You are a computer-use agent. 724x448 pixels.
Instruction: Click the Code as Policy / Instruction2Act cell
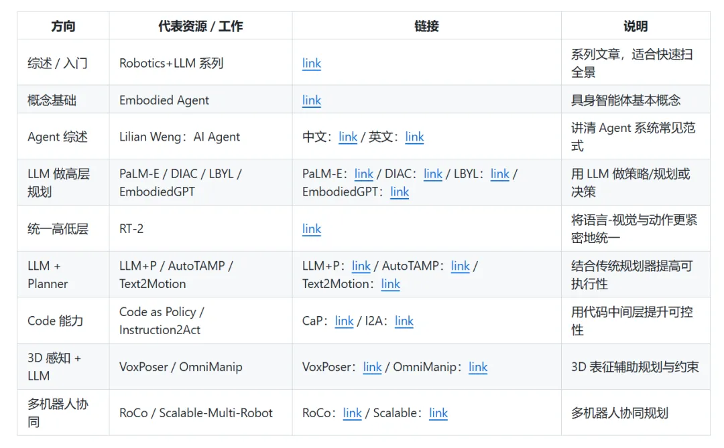[x=200, y=321]
